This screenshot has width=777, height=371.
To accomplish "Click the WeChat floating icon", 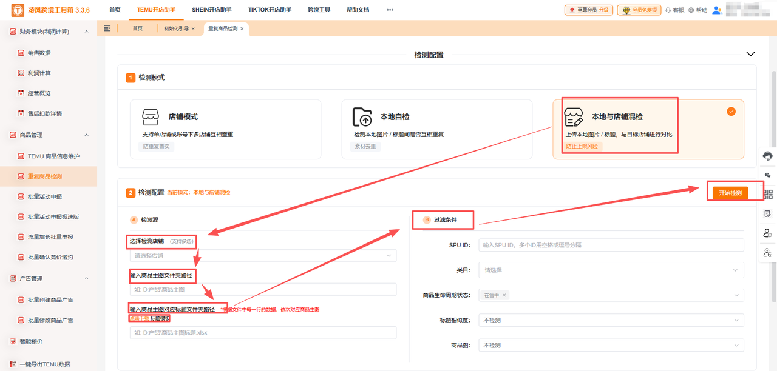I will tap(768, 175).
